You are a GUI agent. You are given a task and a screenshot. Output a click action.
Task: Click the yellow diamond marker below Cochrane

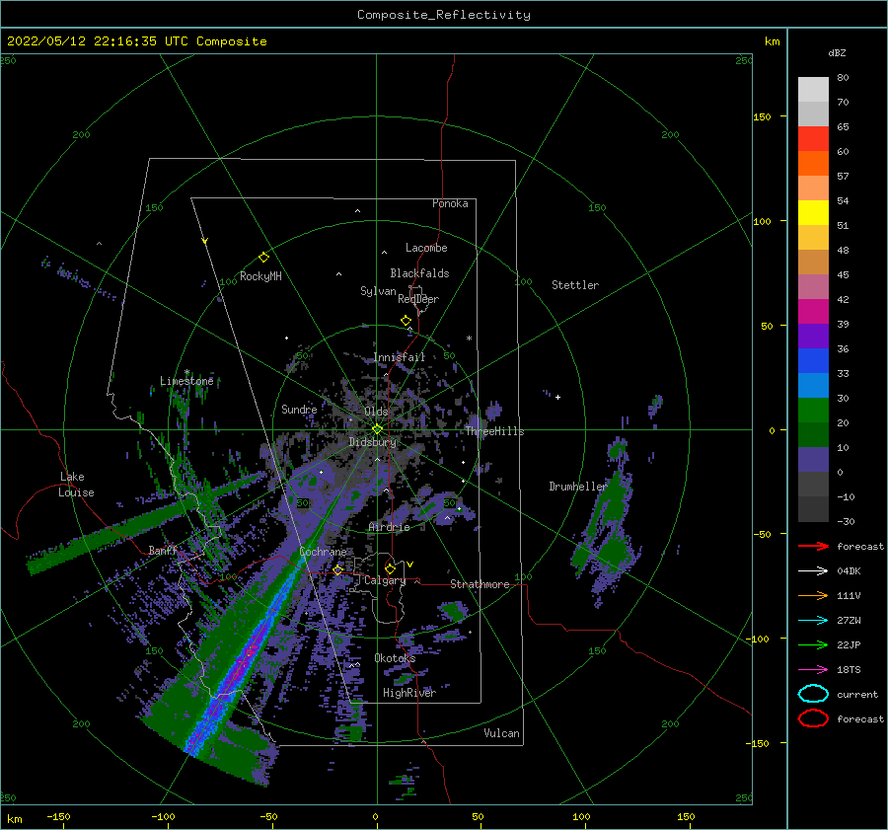tap(338, 569)
